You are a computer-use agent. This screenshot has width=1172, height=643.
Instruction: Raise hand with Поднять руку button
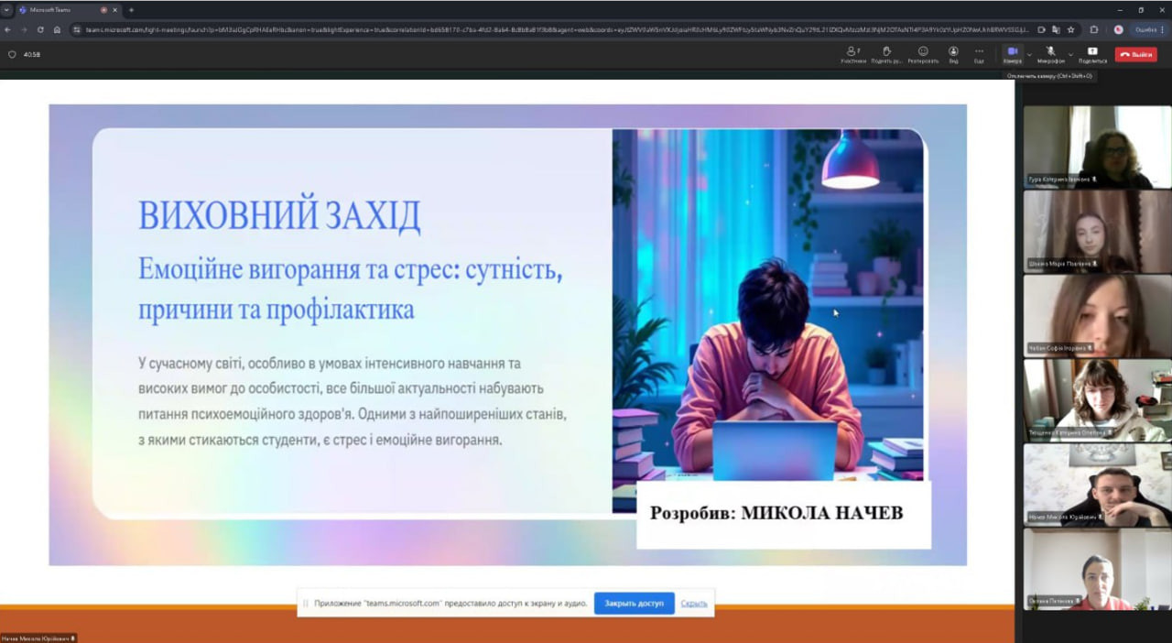(886, 54)
